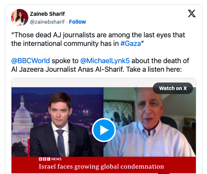Viewport: 207px width, 174px height.
Task: Click the interviewee side of video thumbnail
Action: pos(150,122)
